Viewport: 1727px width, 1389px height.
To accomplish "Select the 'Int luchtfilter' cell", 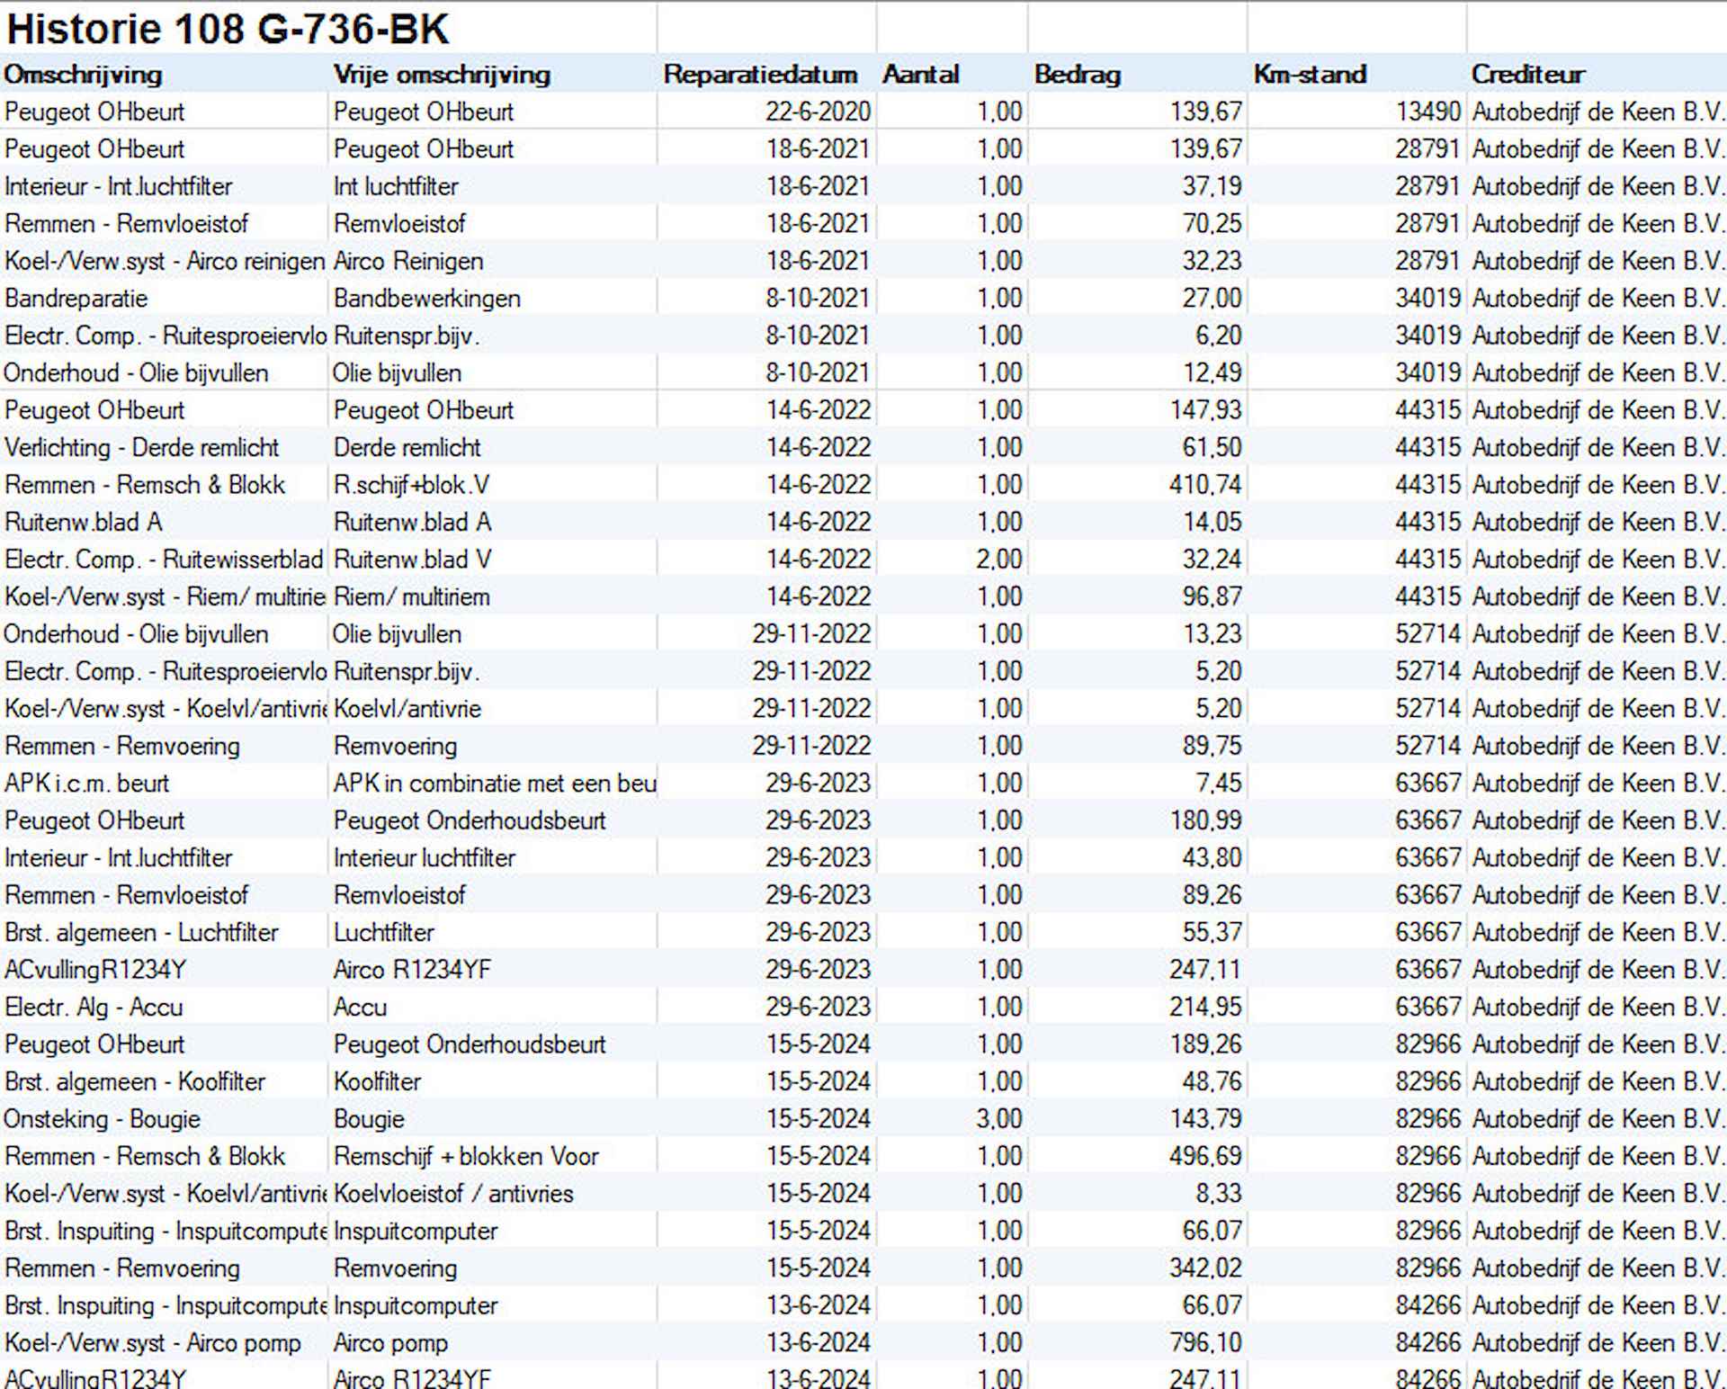I will click(x=396, y=186).
